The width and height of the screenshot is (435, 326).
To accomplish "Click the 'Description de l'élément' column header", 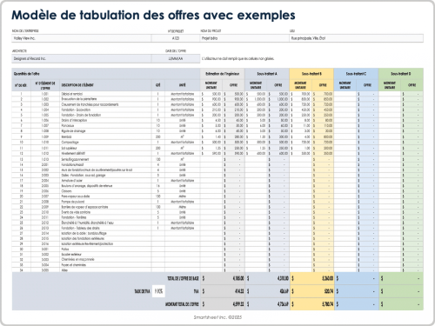I will [105, 85].
